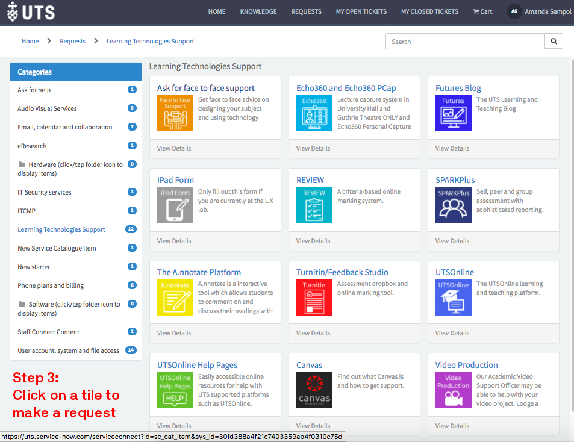Select the Video Production tile icon

[x=453, y=390]
